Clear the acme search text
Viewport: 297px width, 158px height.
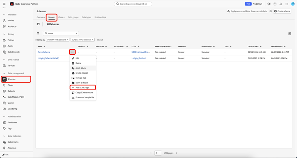pos(76,33)
